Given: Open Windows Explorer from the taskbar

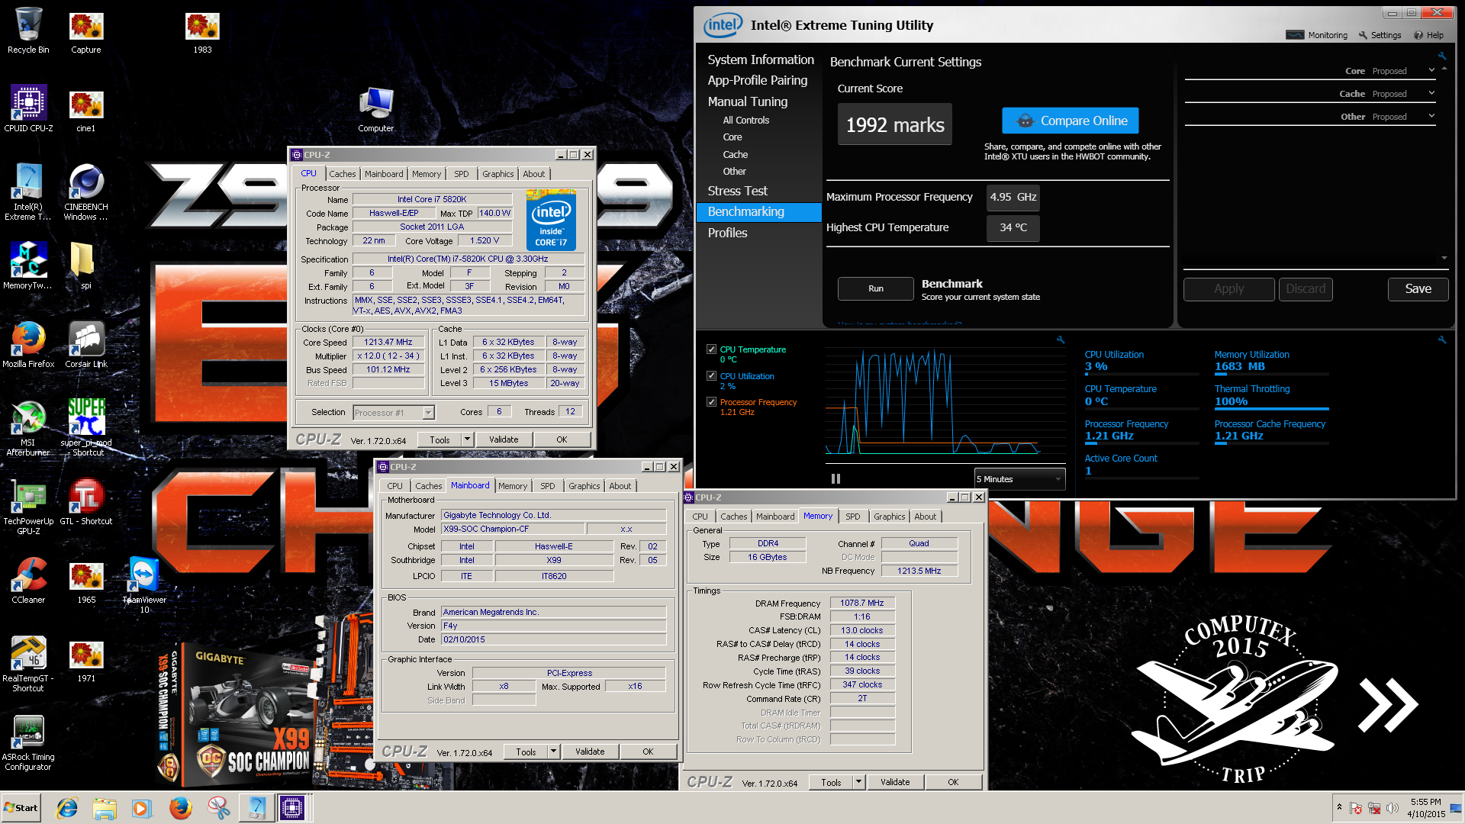Looking at the screenshot, I should (105, 808).
